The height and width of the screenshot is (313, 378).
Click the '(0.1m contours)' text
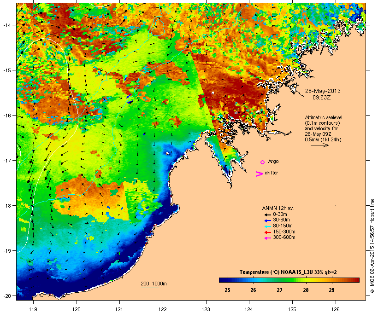coord(322,123)
